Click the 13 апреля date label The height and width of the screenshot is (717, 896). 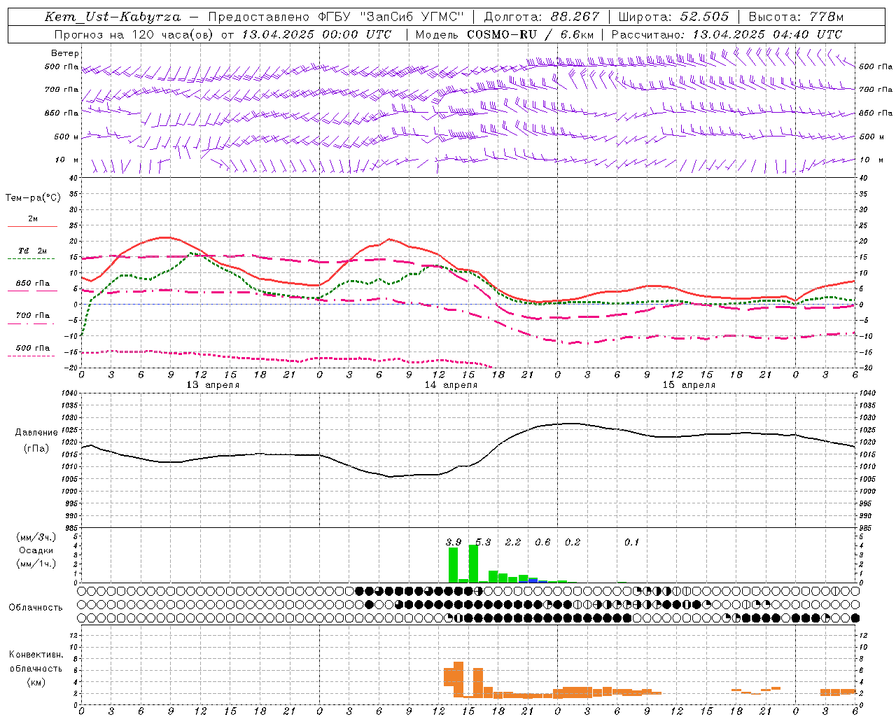pos(213,385)
